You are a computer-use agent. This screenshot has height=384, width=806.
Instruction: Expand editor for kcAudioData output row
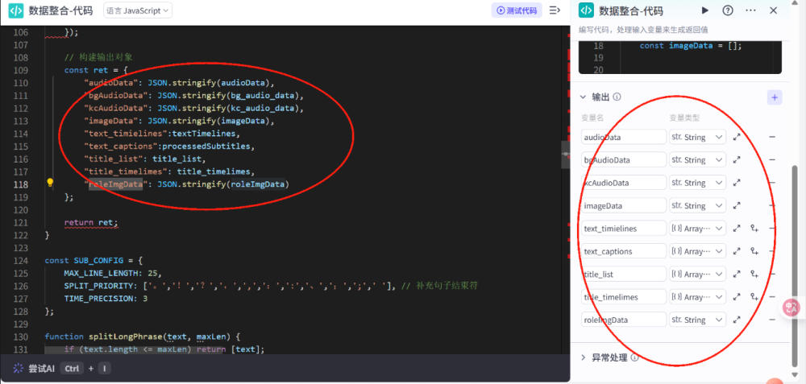pos(737,183)
